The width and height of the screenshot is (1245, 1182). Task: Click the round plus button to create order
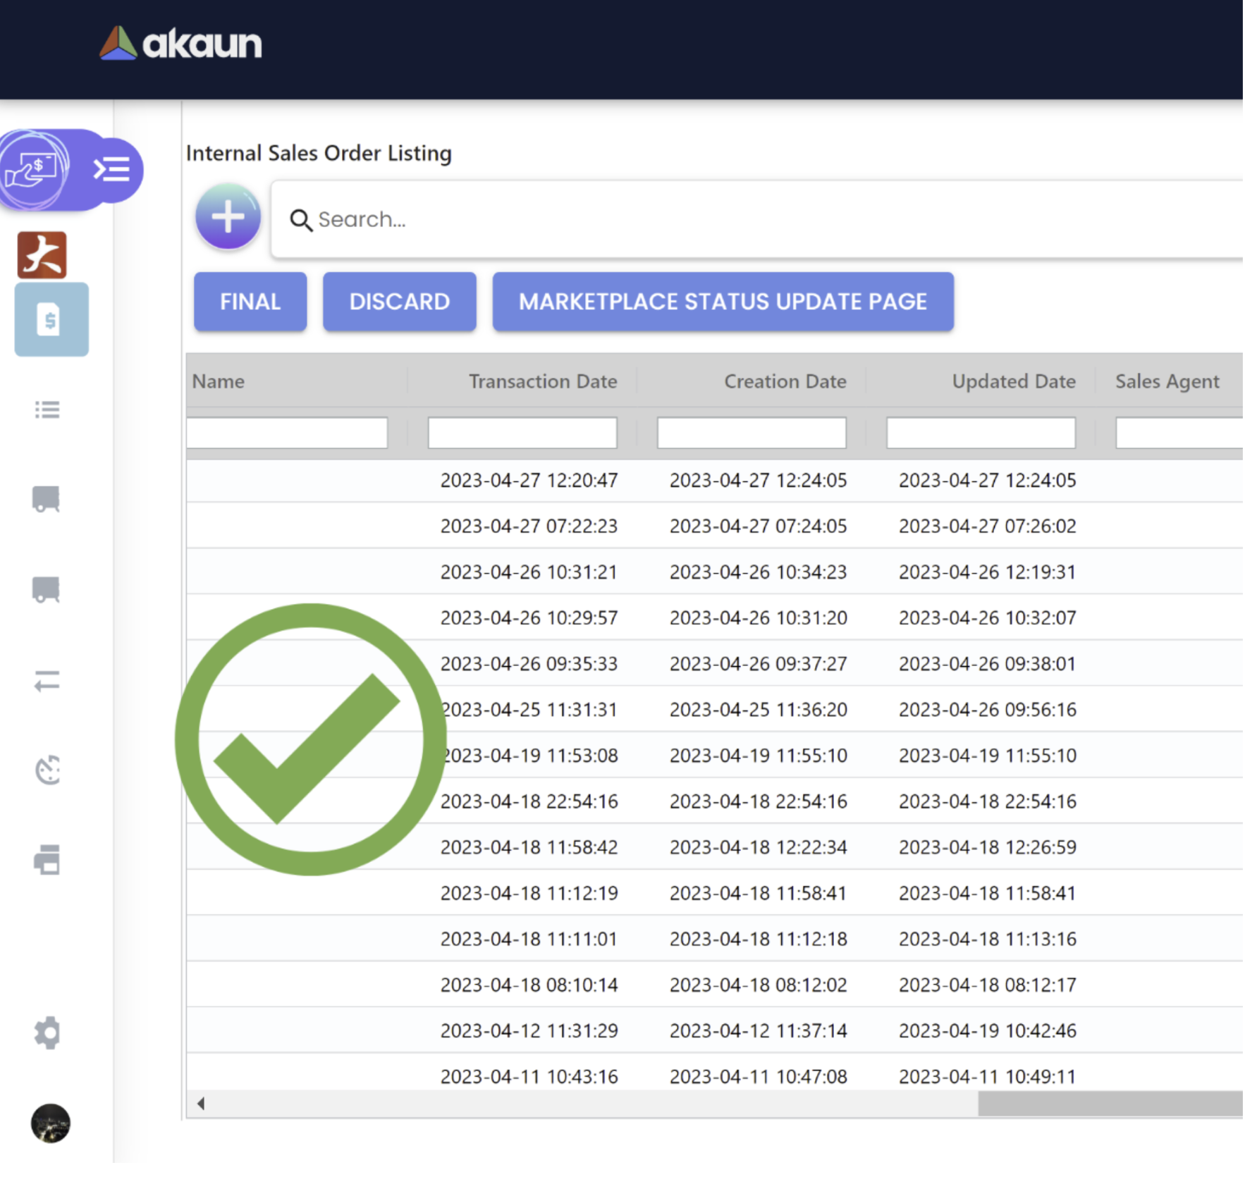(x=228, y=216)
